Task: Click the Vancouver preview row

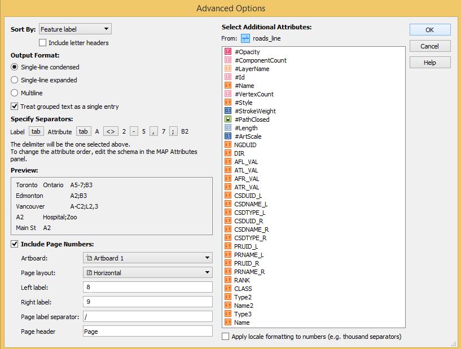Action: (57, 206)
